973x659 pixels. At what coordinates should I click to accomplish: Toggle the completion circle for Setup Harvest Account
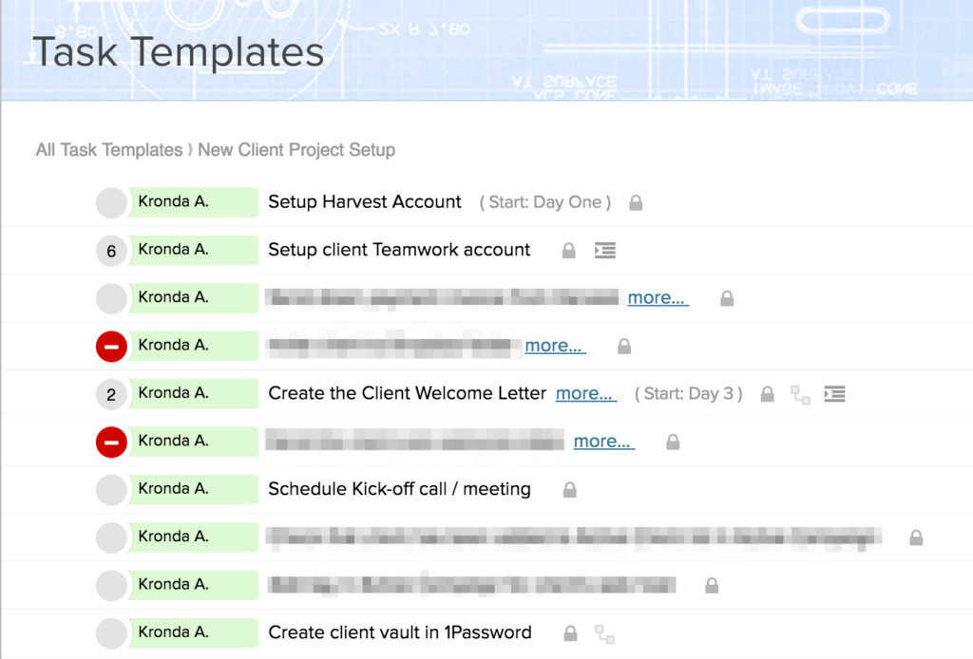click(110, 202)
